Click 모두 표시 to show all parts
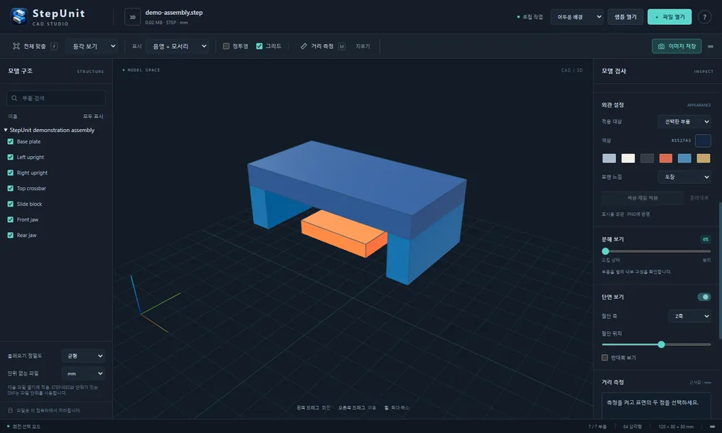Viewport: 722px width, 433px height. pos(93,116)
